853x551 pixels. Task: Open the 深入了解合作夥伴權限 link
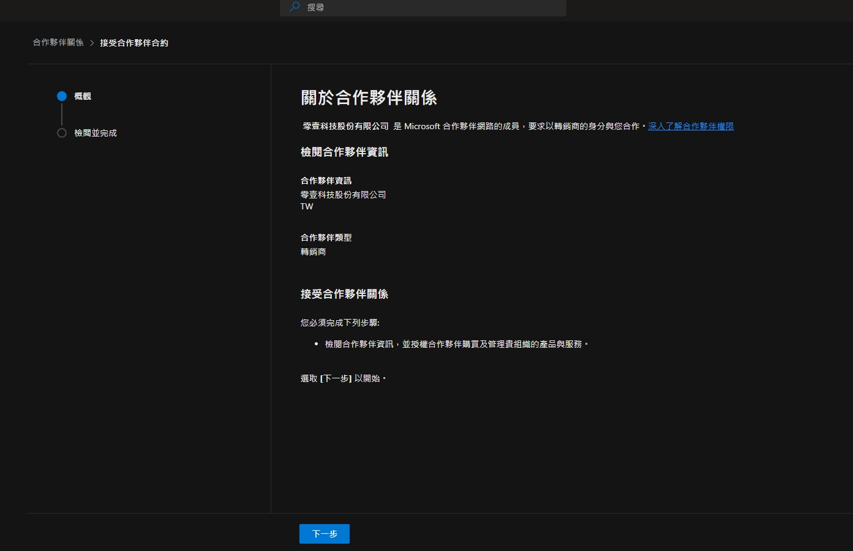click(x=691, y=126)
